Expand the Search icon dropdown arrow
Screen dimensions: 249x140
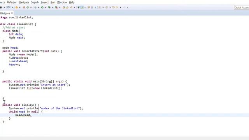click(x=74, y=7)
